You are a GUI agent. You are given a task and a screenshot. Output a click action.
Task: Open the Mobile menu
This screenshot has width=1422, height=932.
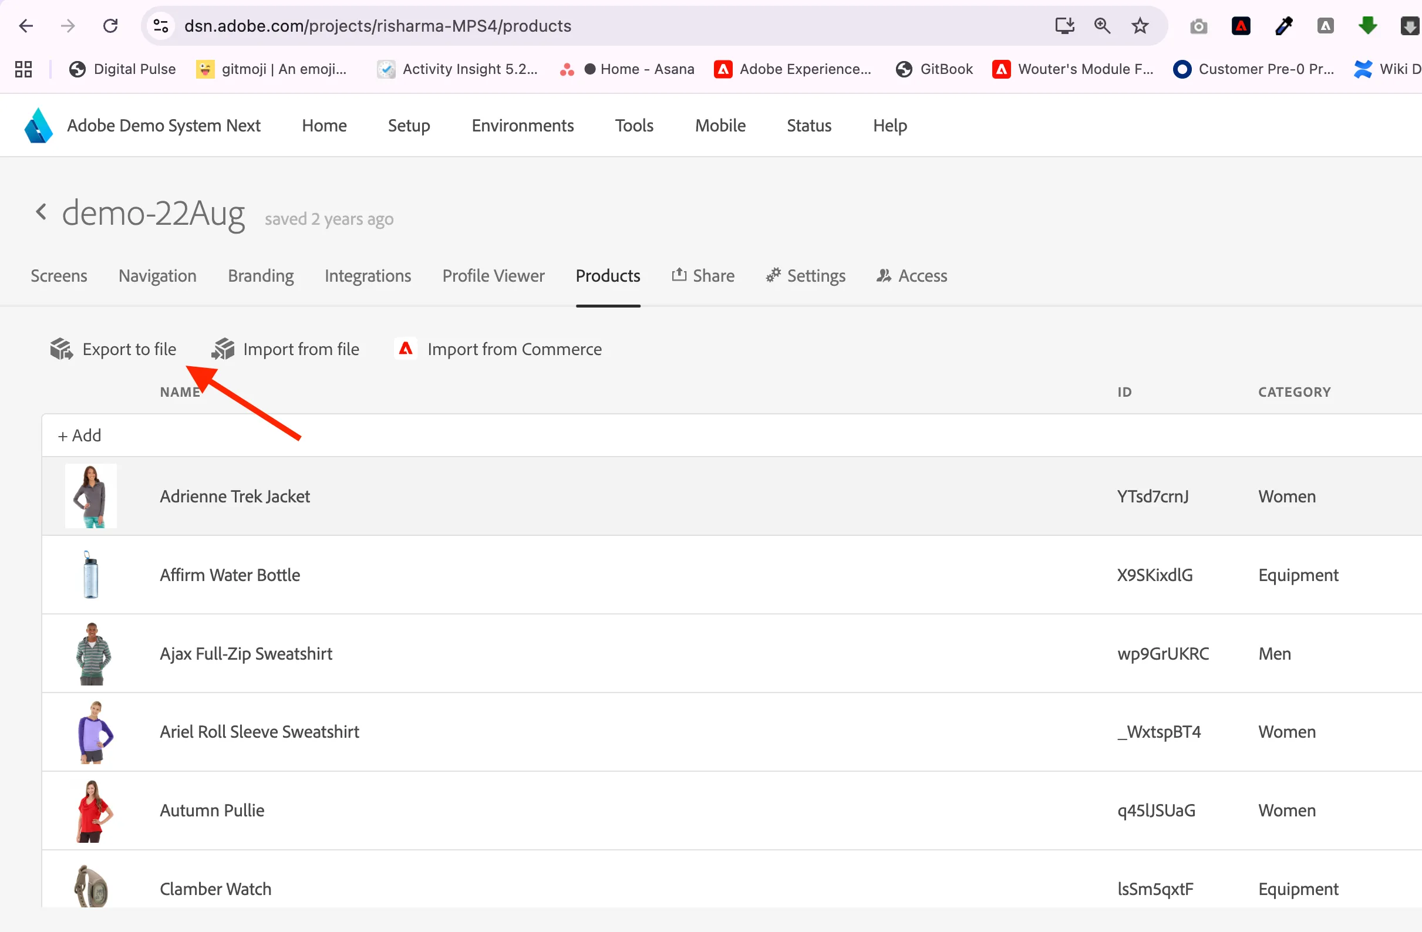(720, 126)
